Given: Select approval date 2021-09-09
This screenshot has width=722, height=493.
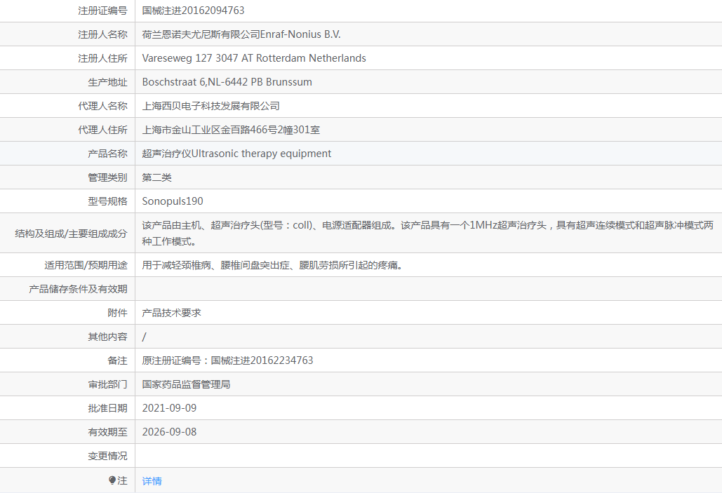Looking at the screenshot, I should click(x=170, y=409).
